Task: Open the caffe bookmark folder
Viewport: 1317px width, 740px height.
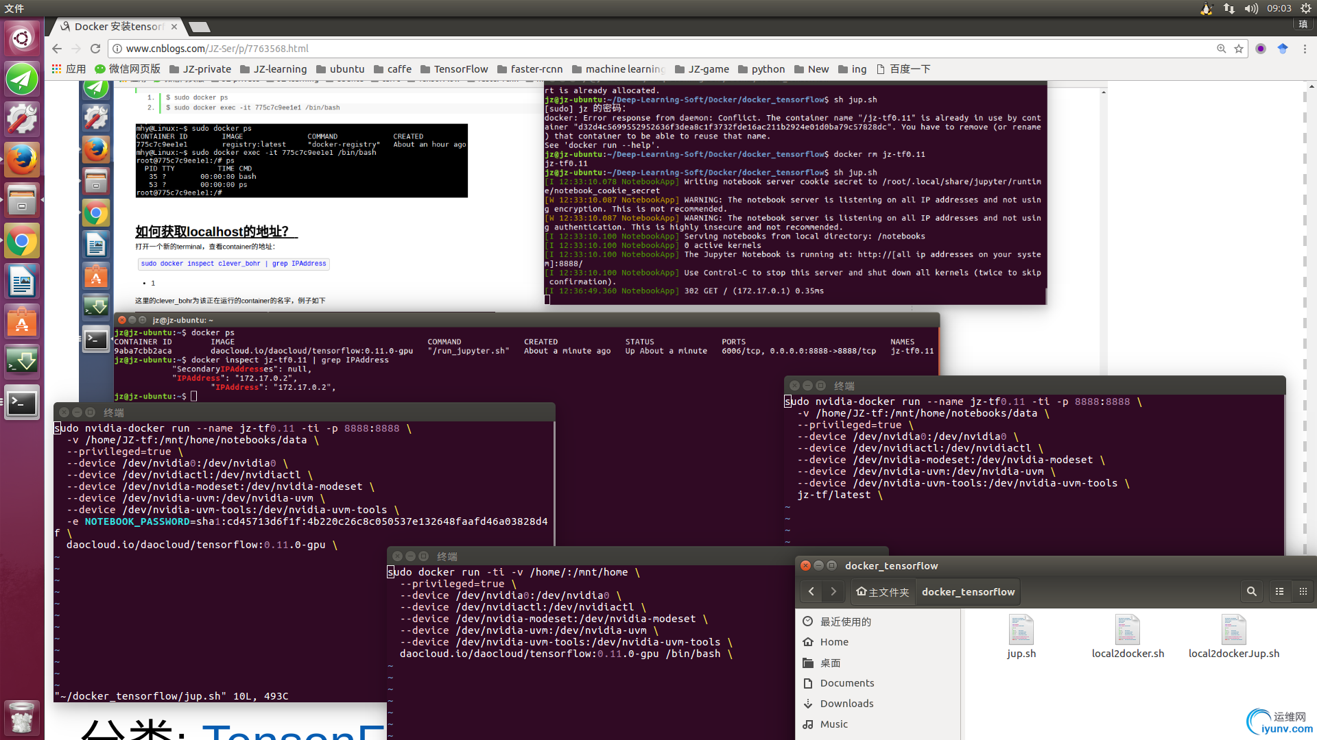Action: (x=392, y=69)
